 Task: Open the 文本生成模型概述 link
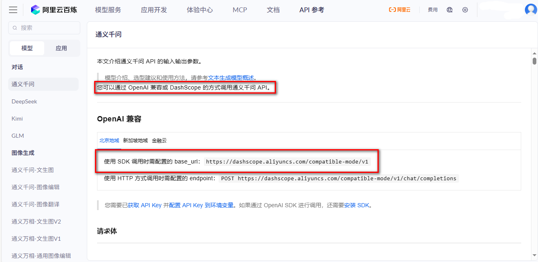coord(231,78)
